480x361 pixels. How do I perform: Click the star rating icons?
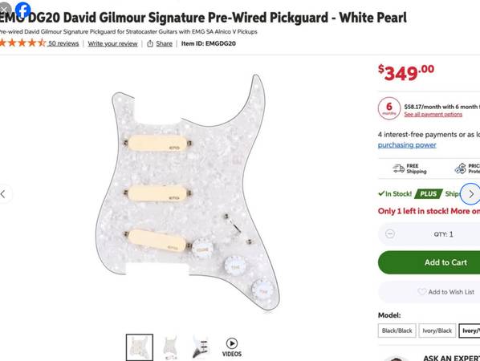point(22,43)
